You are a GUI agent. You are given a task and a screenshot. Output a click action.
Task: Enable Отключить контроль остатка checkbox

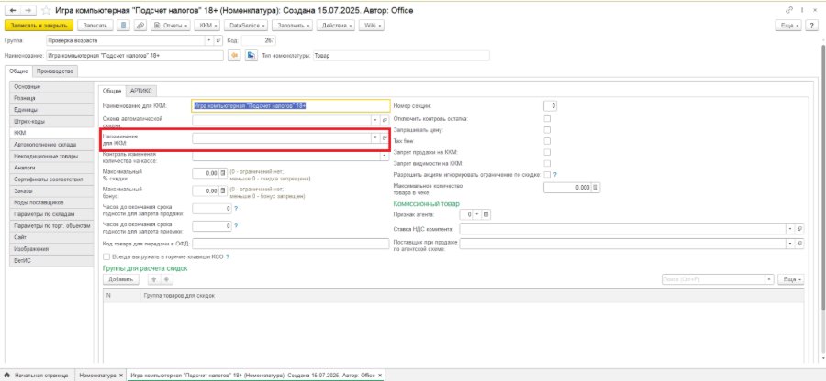[547, 119]
